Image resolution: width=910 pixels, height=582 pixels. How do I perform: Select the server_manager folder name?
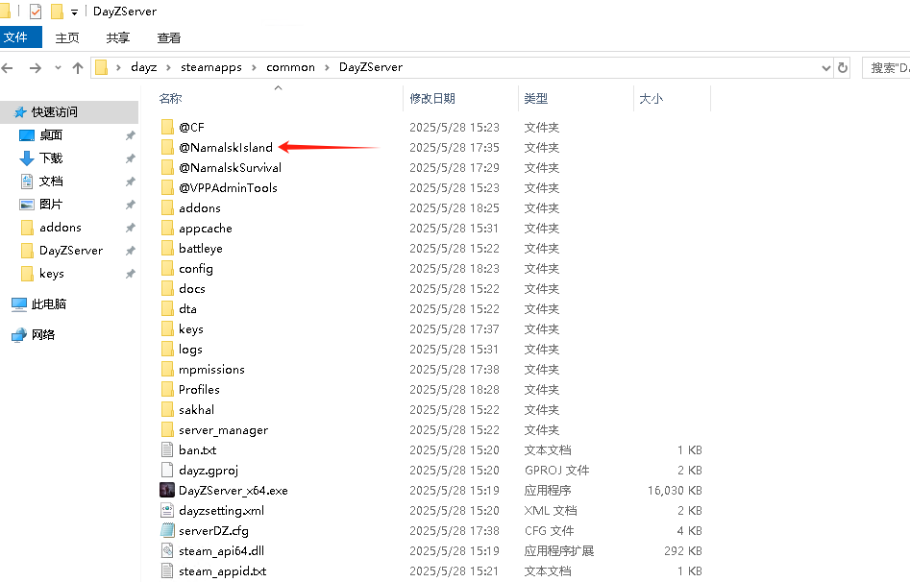(x=224, y=430)
